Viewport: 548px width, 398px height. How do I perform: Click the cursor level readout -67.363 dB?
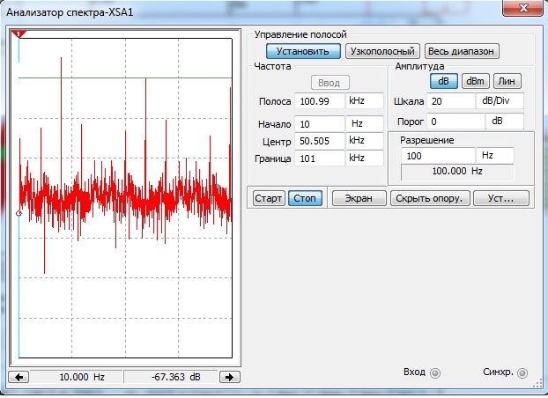point(171,377)
